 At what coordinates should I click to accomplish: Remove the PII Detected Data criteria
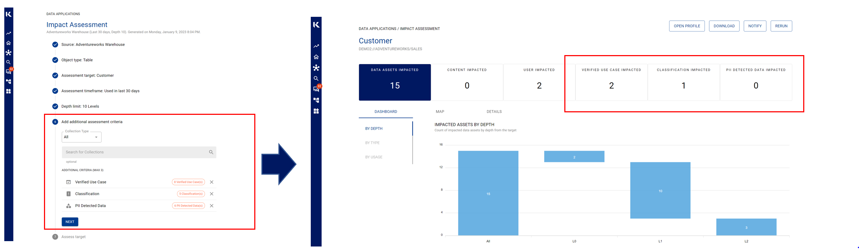[x=212, y=206]
